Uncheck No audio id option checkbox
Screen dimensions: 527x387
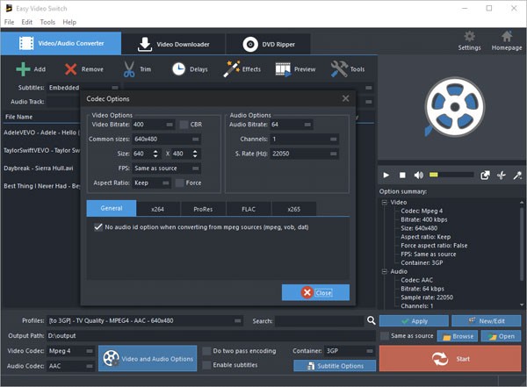(98, 226)
